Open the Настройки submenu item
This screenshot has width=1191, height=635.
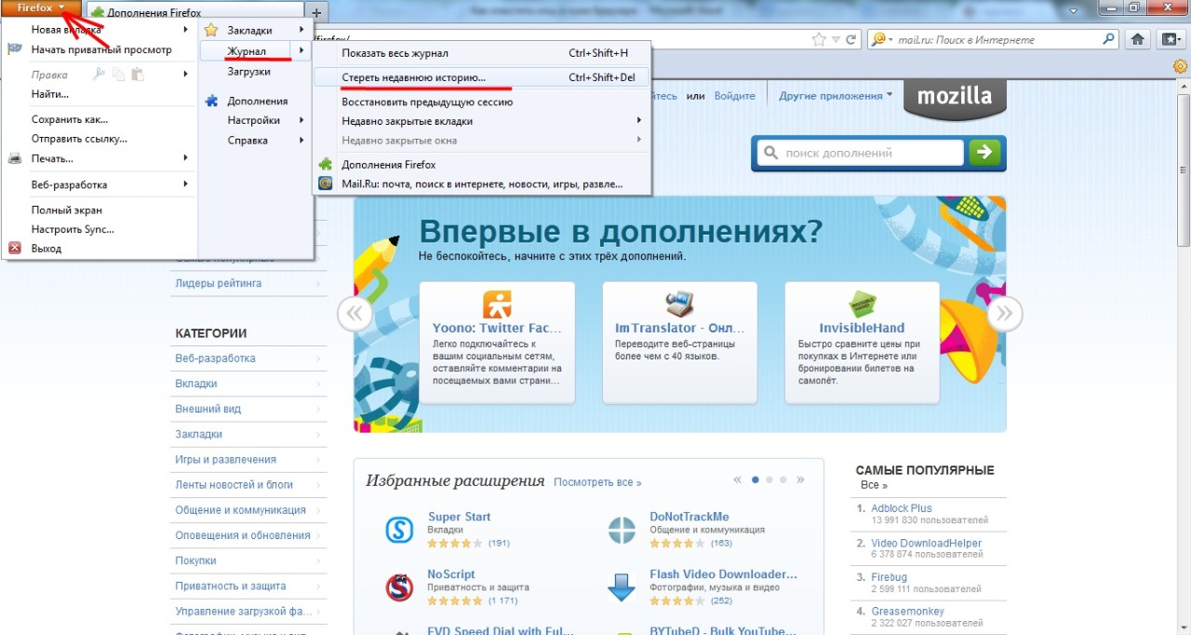(x=254, y=120)
